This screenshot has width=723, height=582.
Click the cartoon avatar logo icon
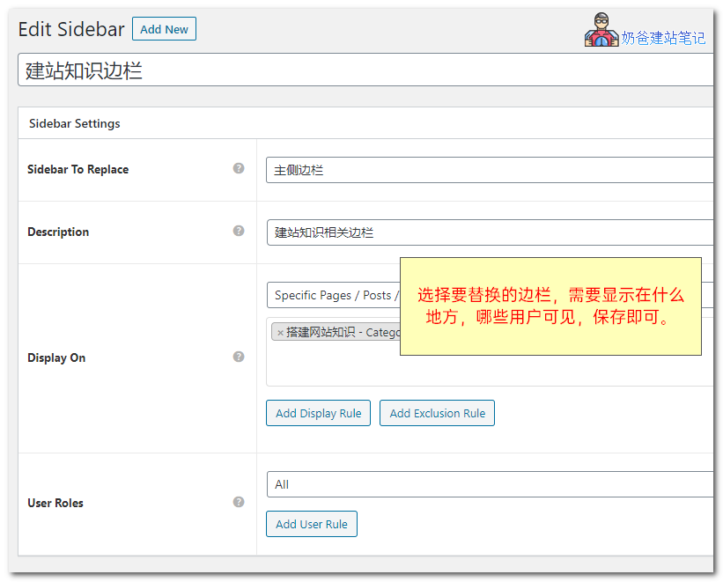pyautogui.click(x=601, y=32)
